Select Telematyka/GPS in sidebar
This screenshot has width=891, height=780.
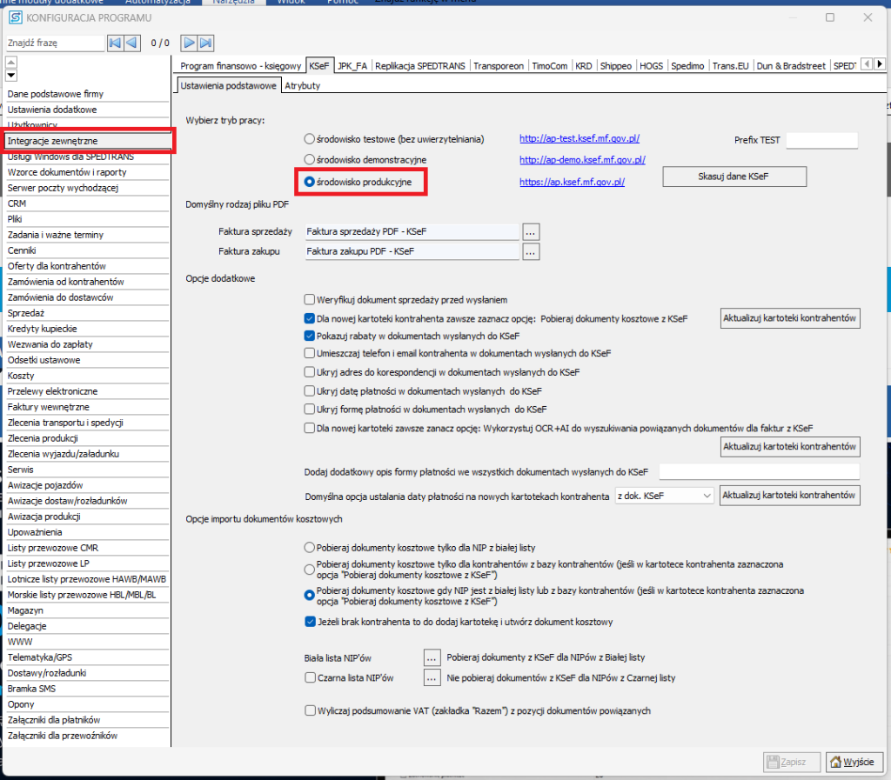click(88, 657)
